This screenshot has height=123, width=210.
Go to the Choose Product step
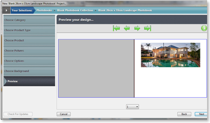point(29,40)
